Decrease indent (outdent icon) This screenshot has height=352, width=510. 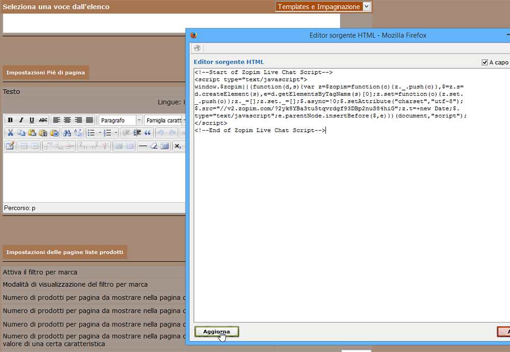(126, 133)
